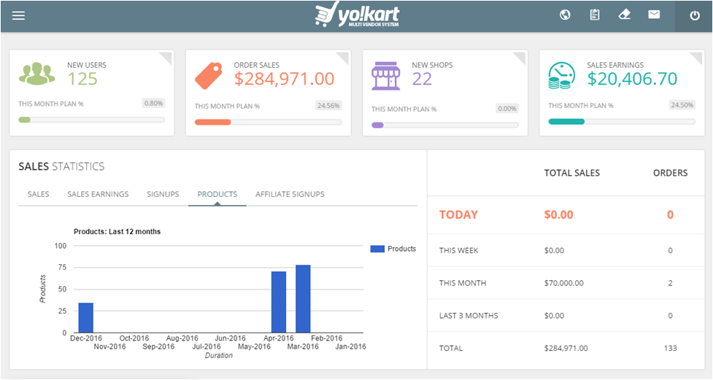Viewport: 713px width, 380px height.
Task: Click the 24.50% plan badge
Action: (682, 105)
